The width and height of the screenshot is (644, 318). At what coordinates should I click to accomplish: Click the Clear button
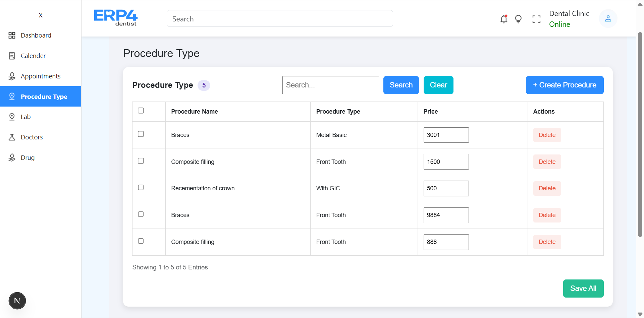coord(438,85)
